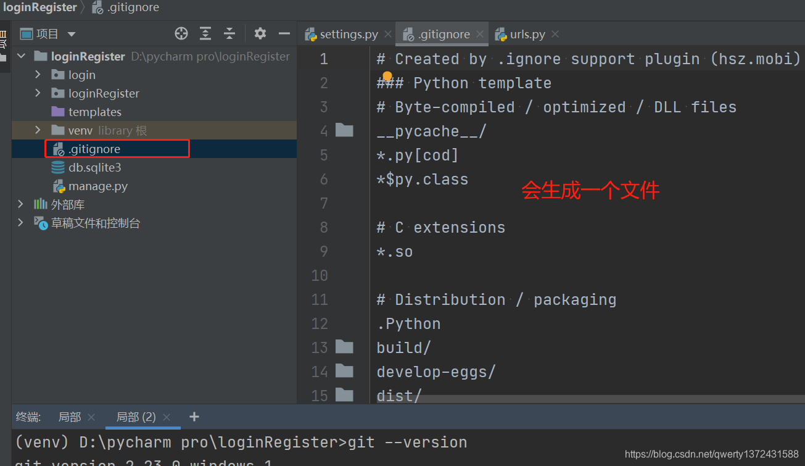Click the urls.py tab Python icon
This screenshot has width=805, height=466.
point(500,35)
